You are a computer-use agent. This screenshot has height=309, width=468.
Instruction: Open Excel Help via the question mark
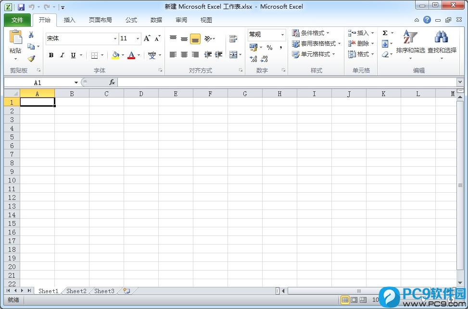pos(427,20)
